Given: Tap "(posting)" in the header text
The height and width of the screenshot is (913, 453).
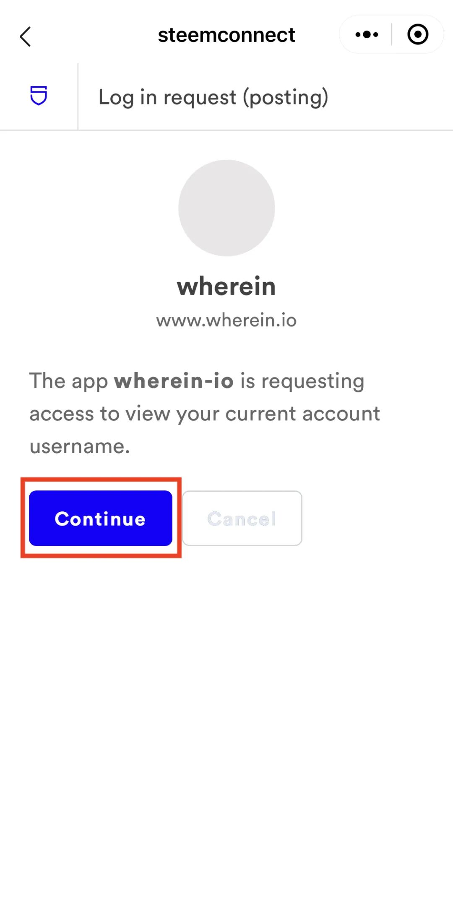Looking at the screenshot, I should point(286,97).
